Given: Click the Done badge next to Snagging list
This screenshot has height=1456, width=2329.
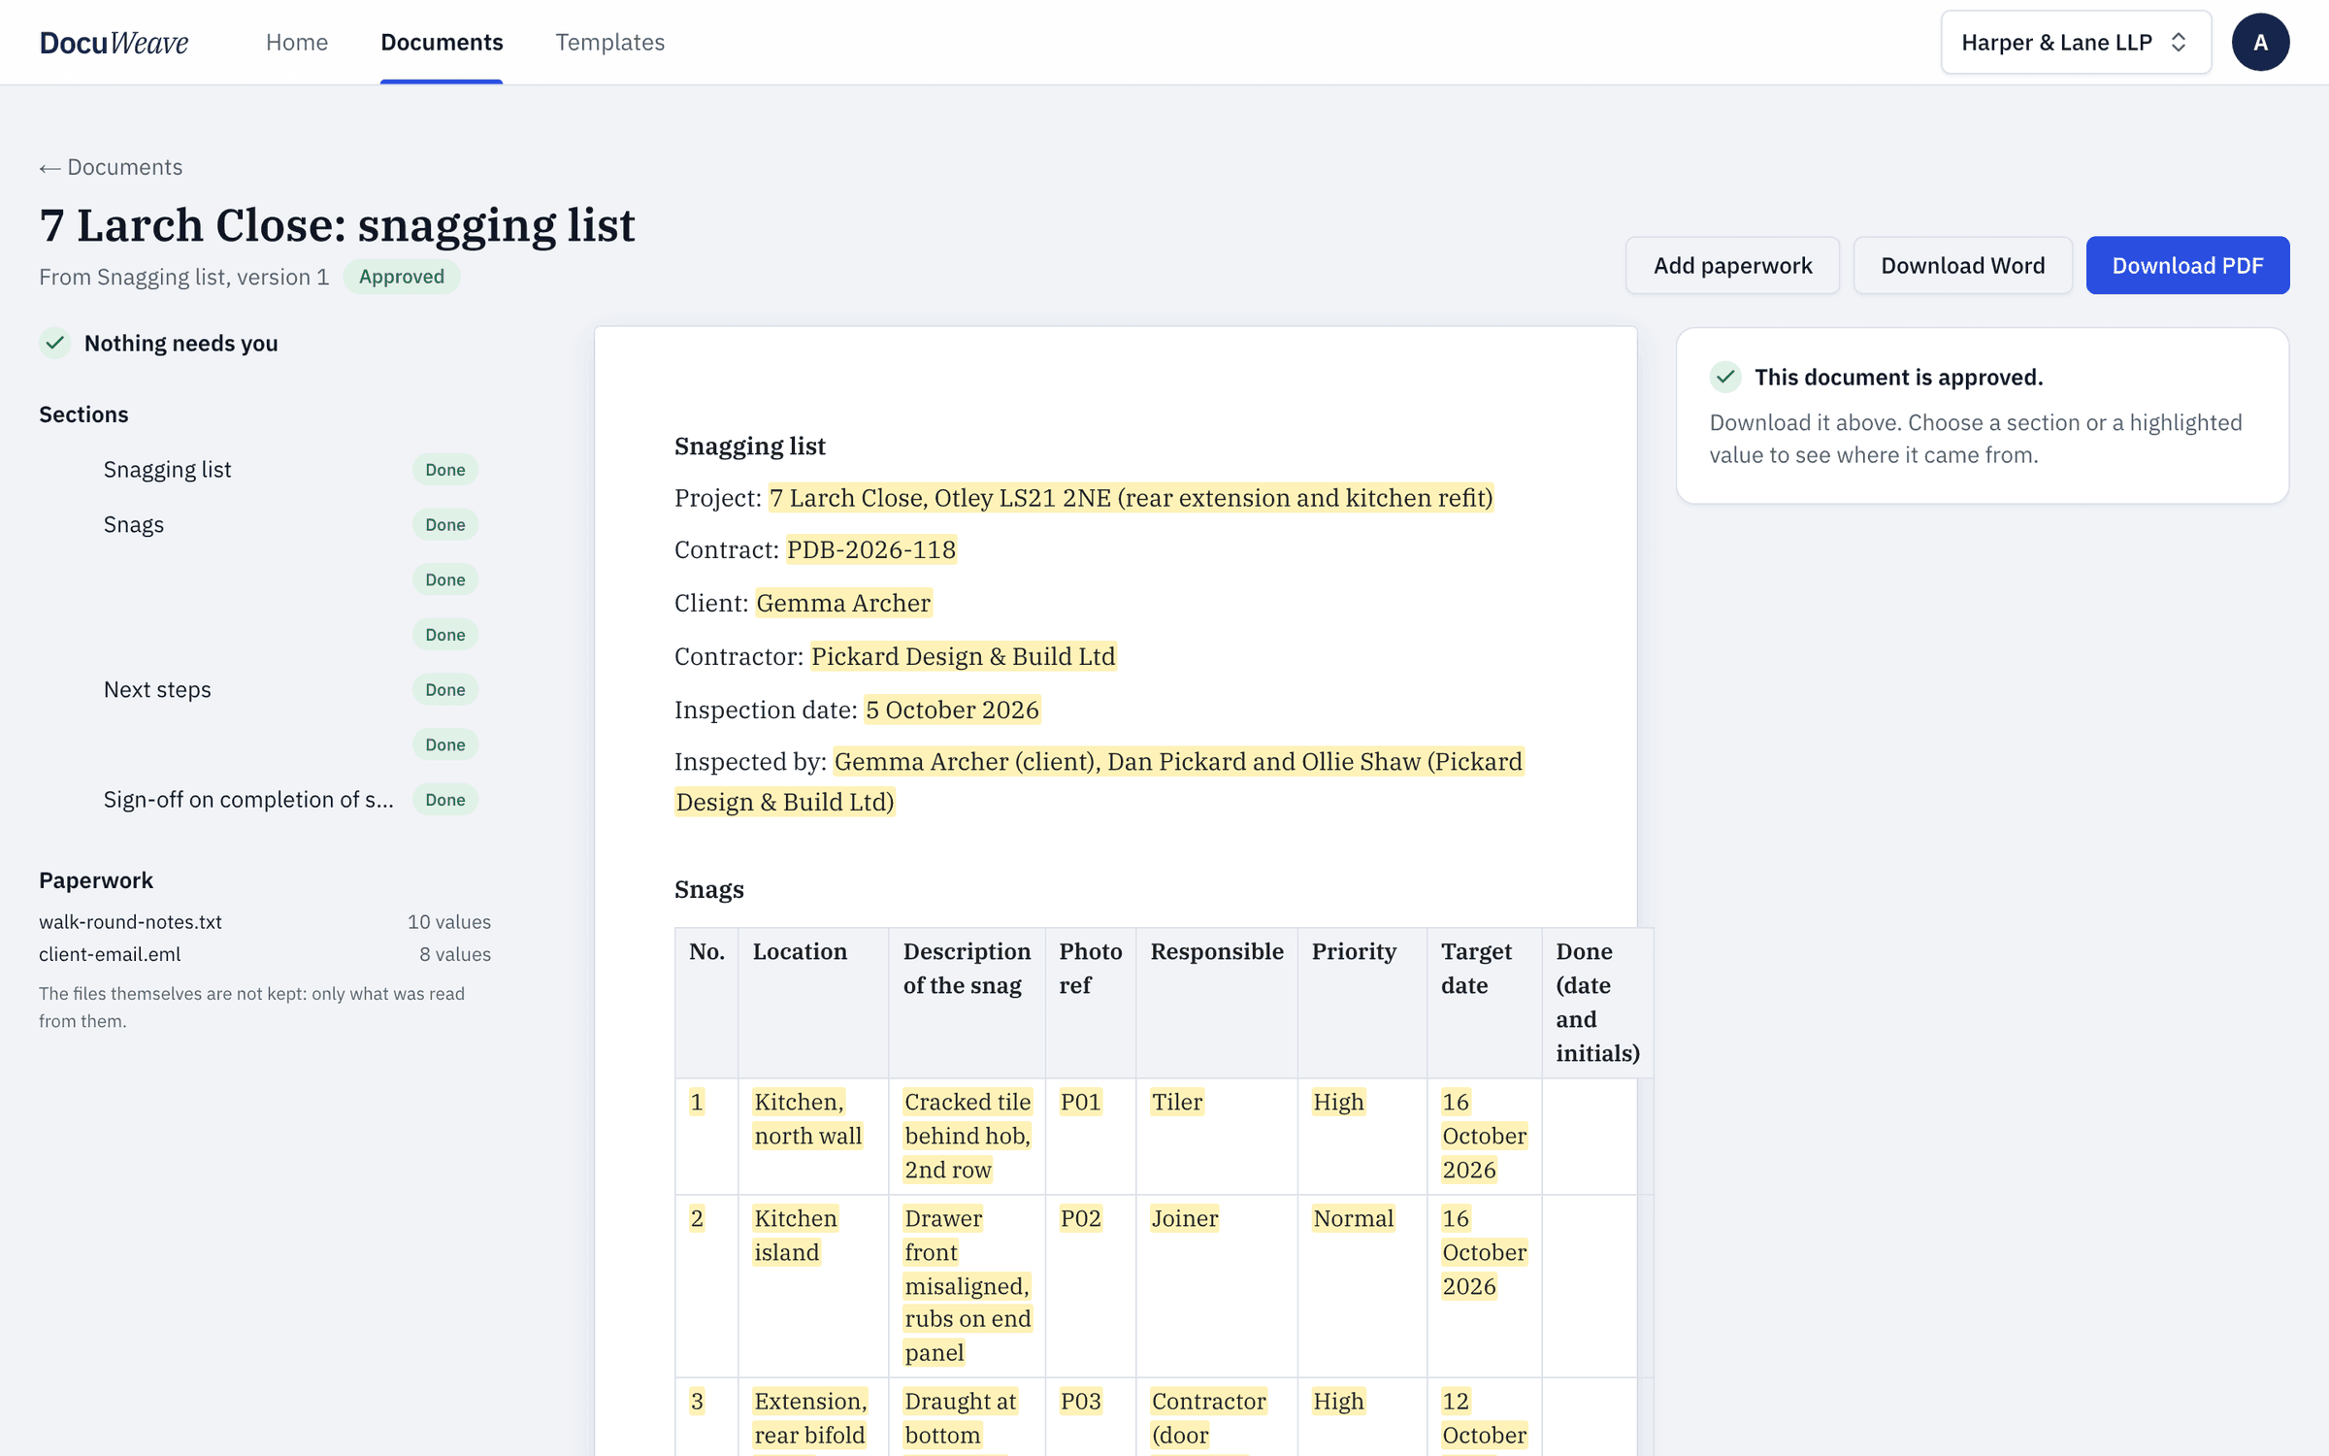Looking at the screenshot, I should (x=445, y=470).
